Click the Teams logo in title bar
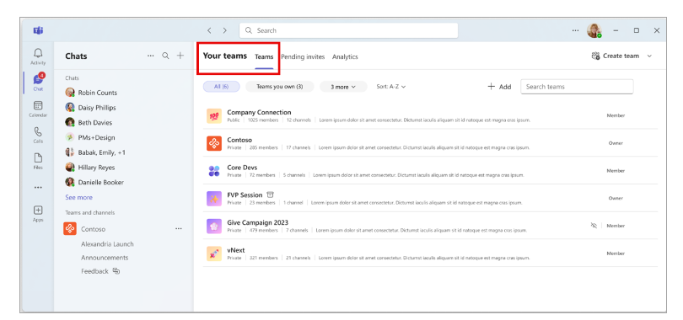Screen dimensions: 683x320 (x=38, y=30)
